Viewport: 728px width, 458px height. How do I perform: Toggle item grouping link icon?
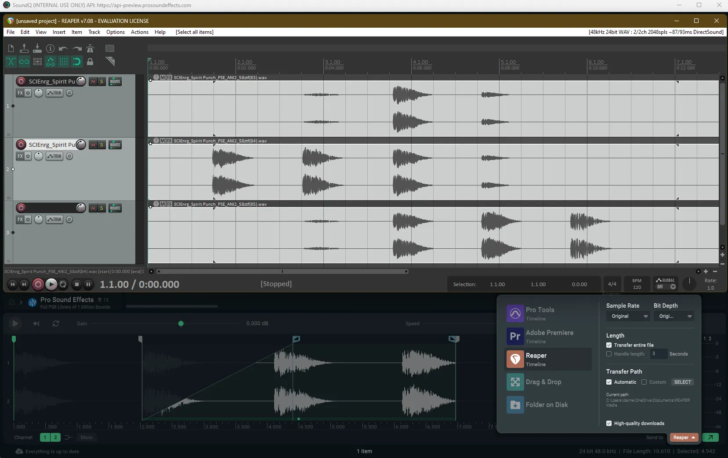(24, 62)
